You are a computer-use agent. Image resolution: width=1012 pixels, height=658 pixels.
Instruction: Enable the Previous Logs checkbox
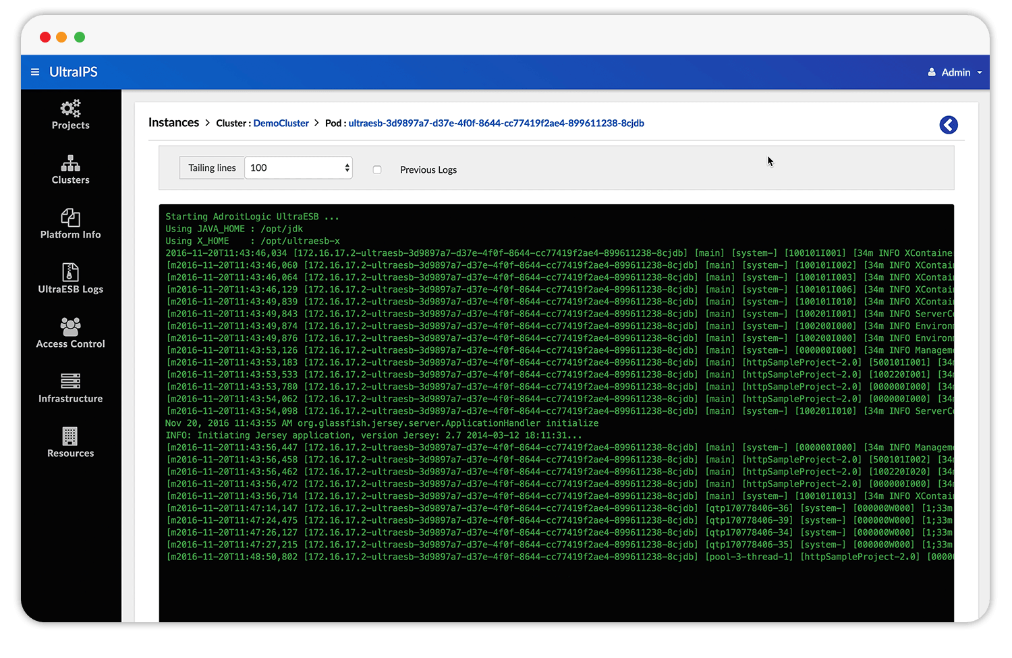point(377,170)
